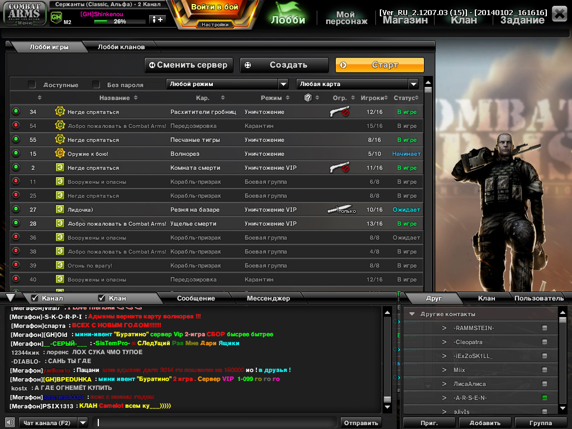Click red status dot of room 39

(x=16, y=265)
